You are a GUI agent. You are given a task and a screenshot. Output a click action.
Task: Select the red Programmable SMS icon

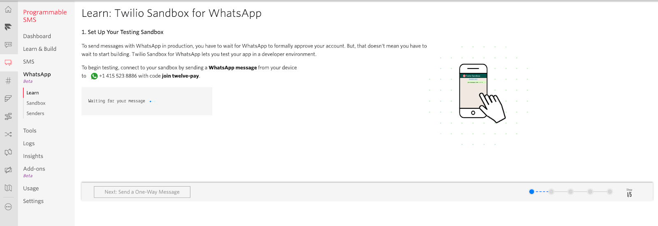[x=8, y=63]
